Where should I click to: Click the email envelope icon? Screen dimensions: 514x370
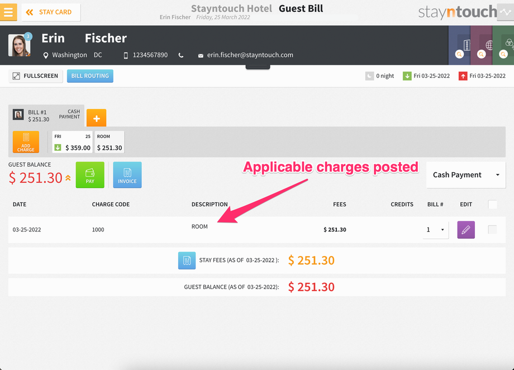pyautogui.click(x=201, y=56)
